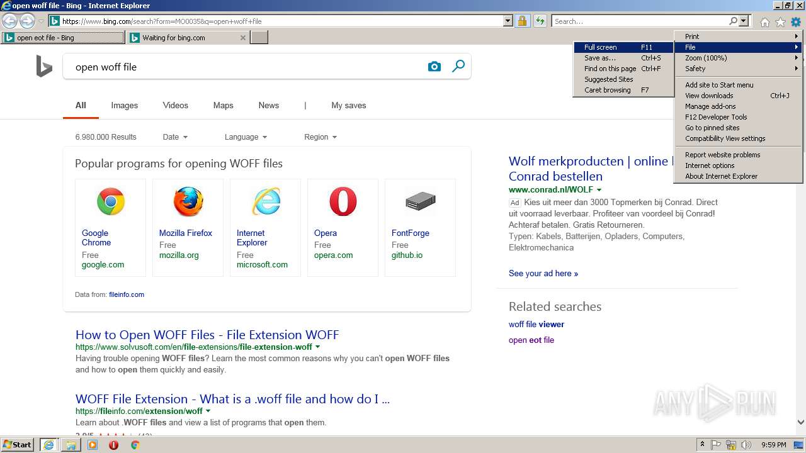Screen dimensions: 806x453
Task: Close the 'Waiting for bing.com' tab
Action: point(243,38)
